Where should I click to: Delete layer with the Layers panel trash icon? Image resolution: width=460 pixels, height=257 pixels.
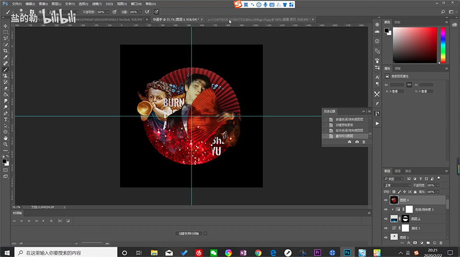click(440, 243)
